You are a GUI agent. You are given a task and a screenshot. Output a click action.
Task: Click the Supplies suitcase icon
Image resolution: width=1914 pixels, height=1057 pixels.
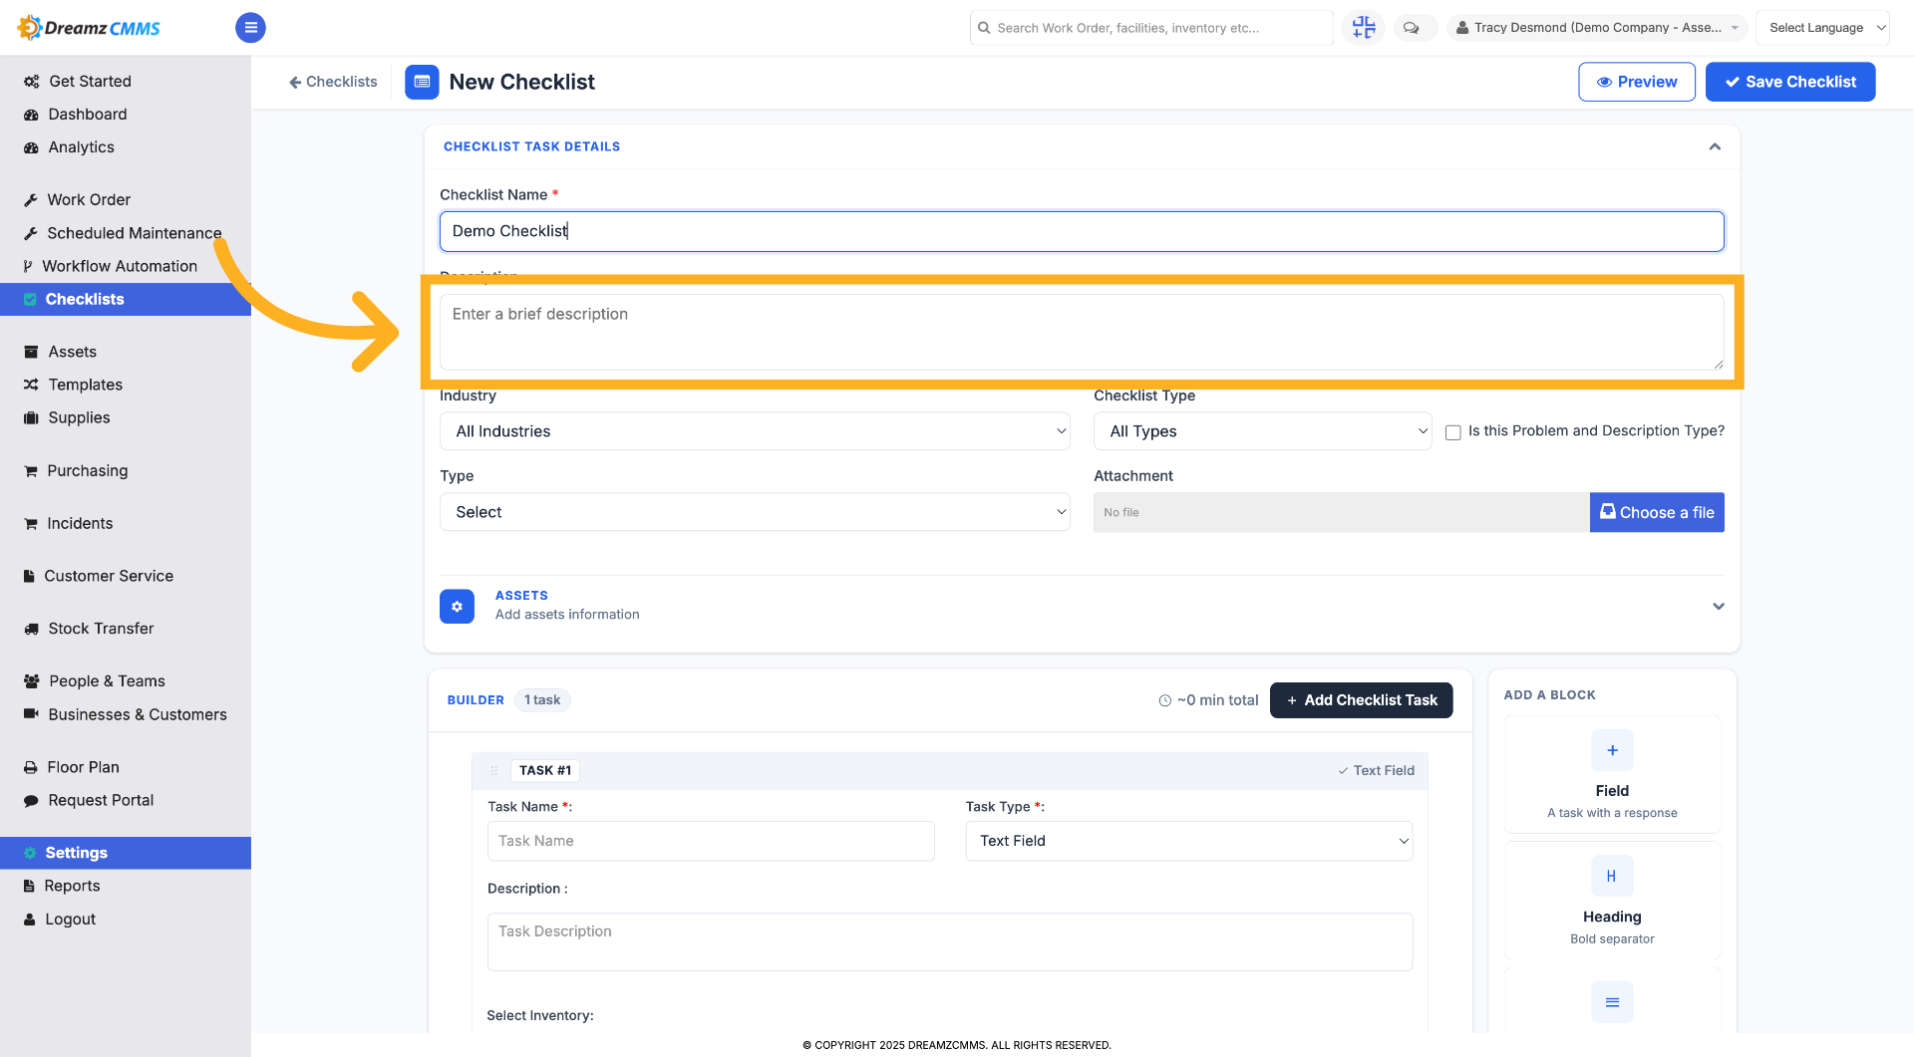31,418
